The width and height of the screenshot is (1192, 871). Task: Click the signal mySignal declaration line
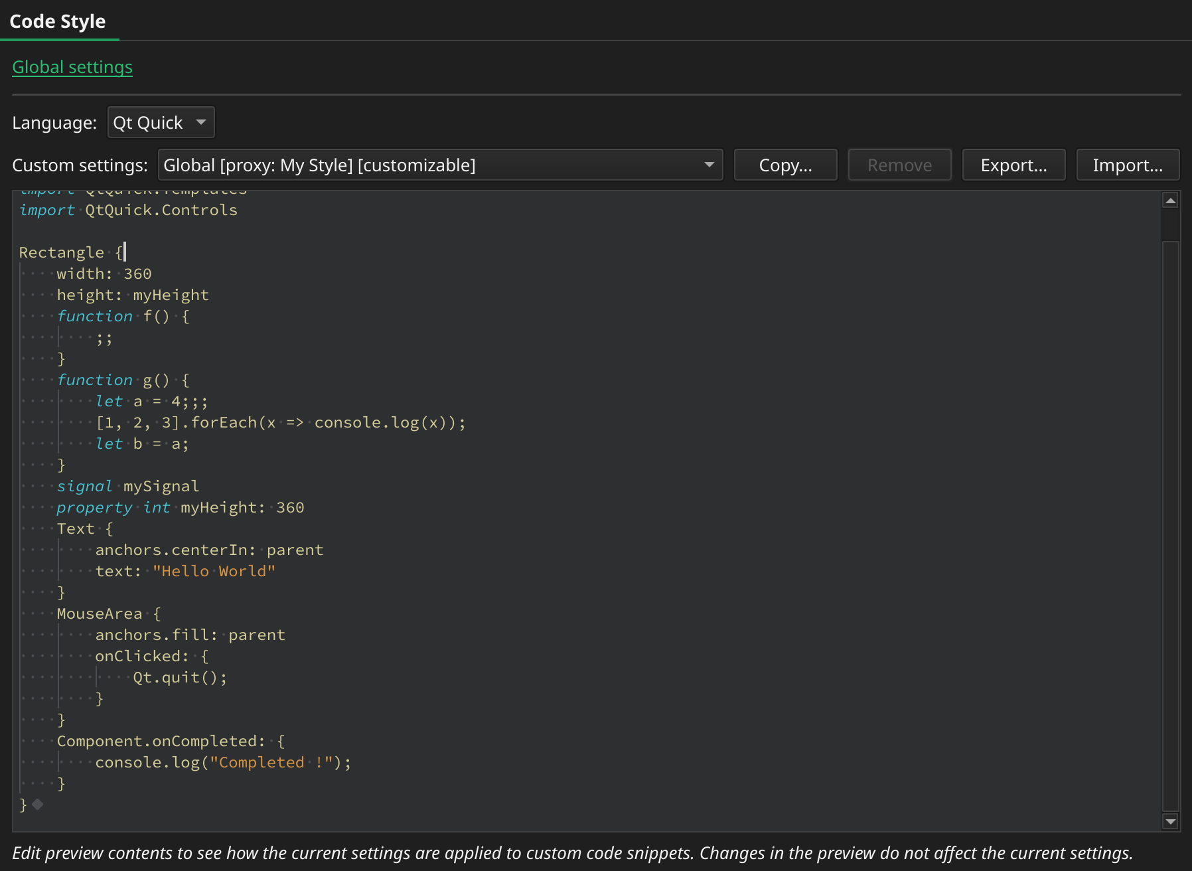[x=129, y=486]
